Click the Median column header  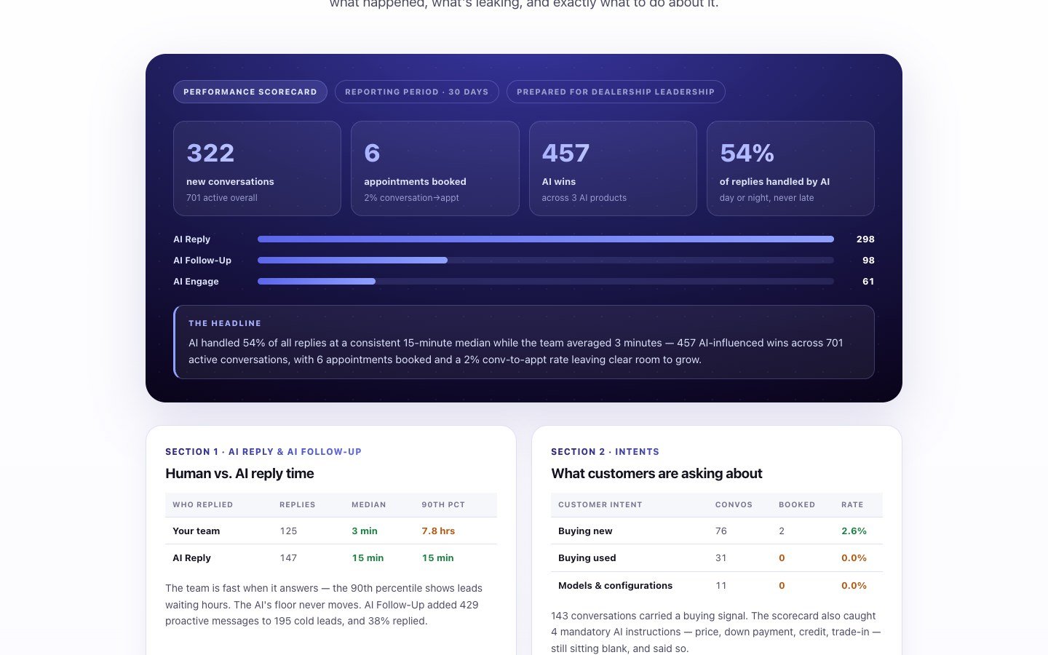(369, 504)
